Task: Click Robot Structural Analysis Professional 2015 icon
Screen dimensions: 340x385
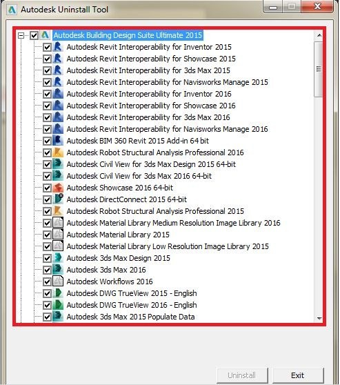Action: pos(58,211)
